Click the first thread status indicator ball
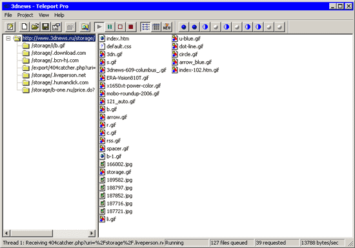 pyautogui.click(x=184, y=27)
